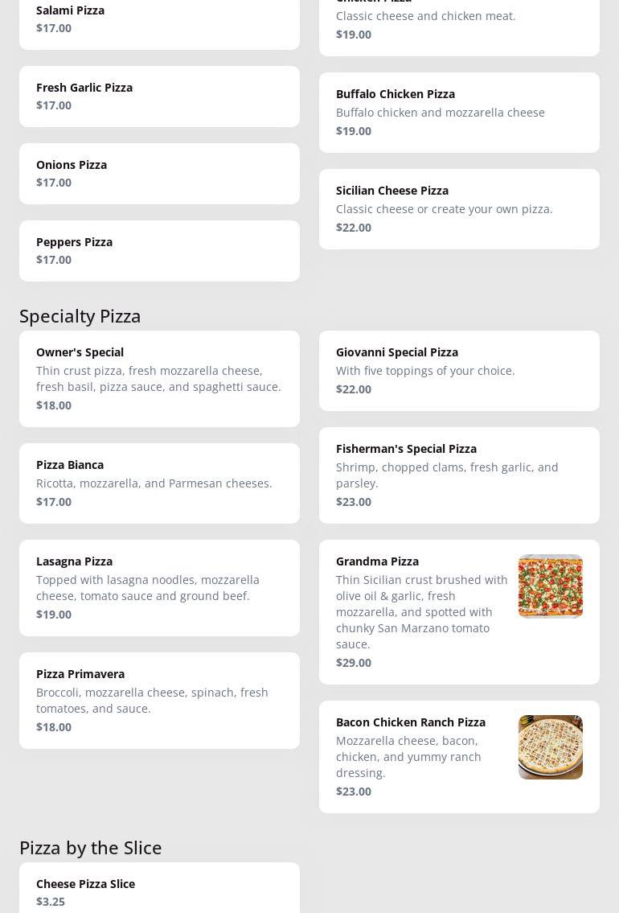Screen dimensions: 619x913
Task: Click the Grandma Pizza title
Action: 377,561
